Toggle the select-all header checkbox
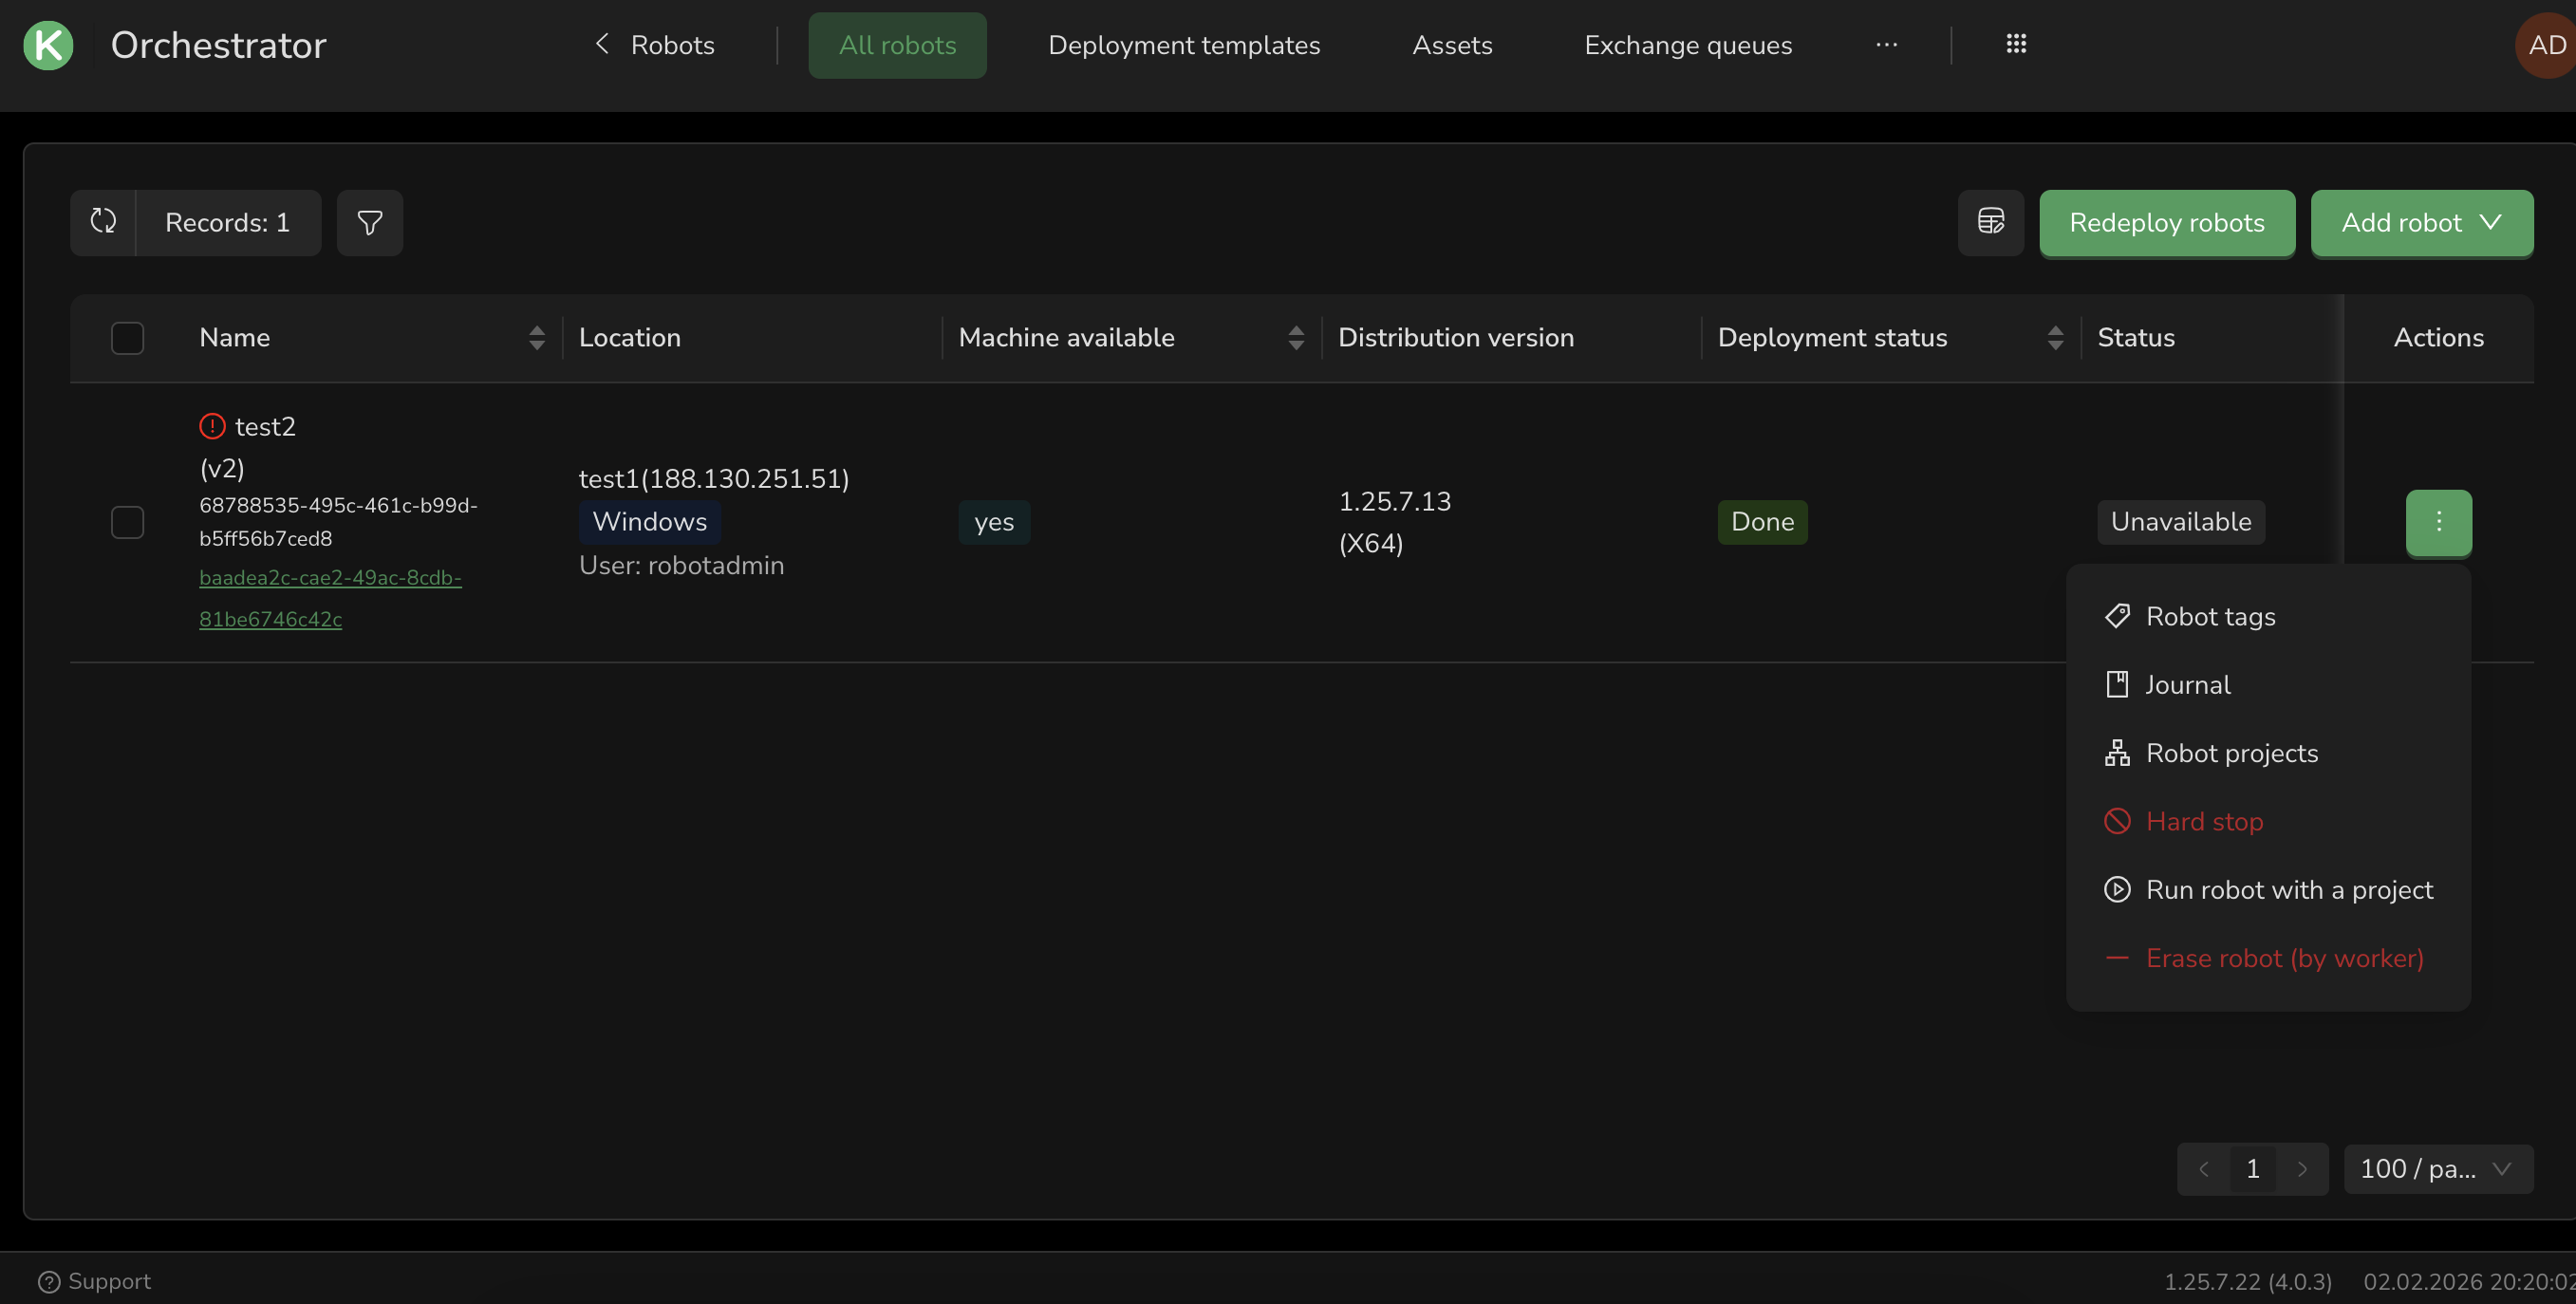 point(127,338)
